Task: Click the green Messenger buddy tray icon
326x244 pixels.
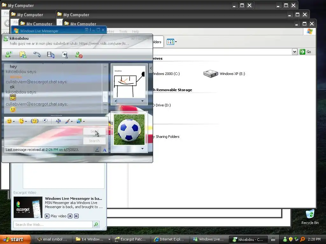Action: point(285,239)
